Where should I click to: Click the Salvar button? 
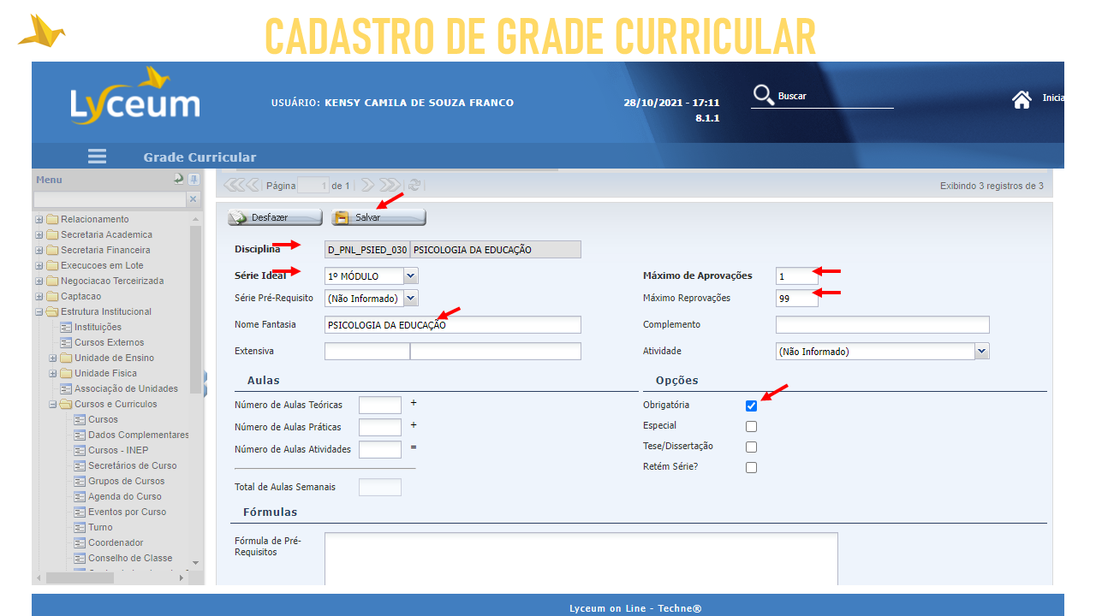[x=378, y=217]
